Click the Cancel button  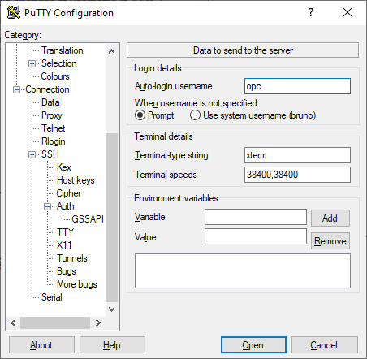pos(325,345)
